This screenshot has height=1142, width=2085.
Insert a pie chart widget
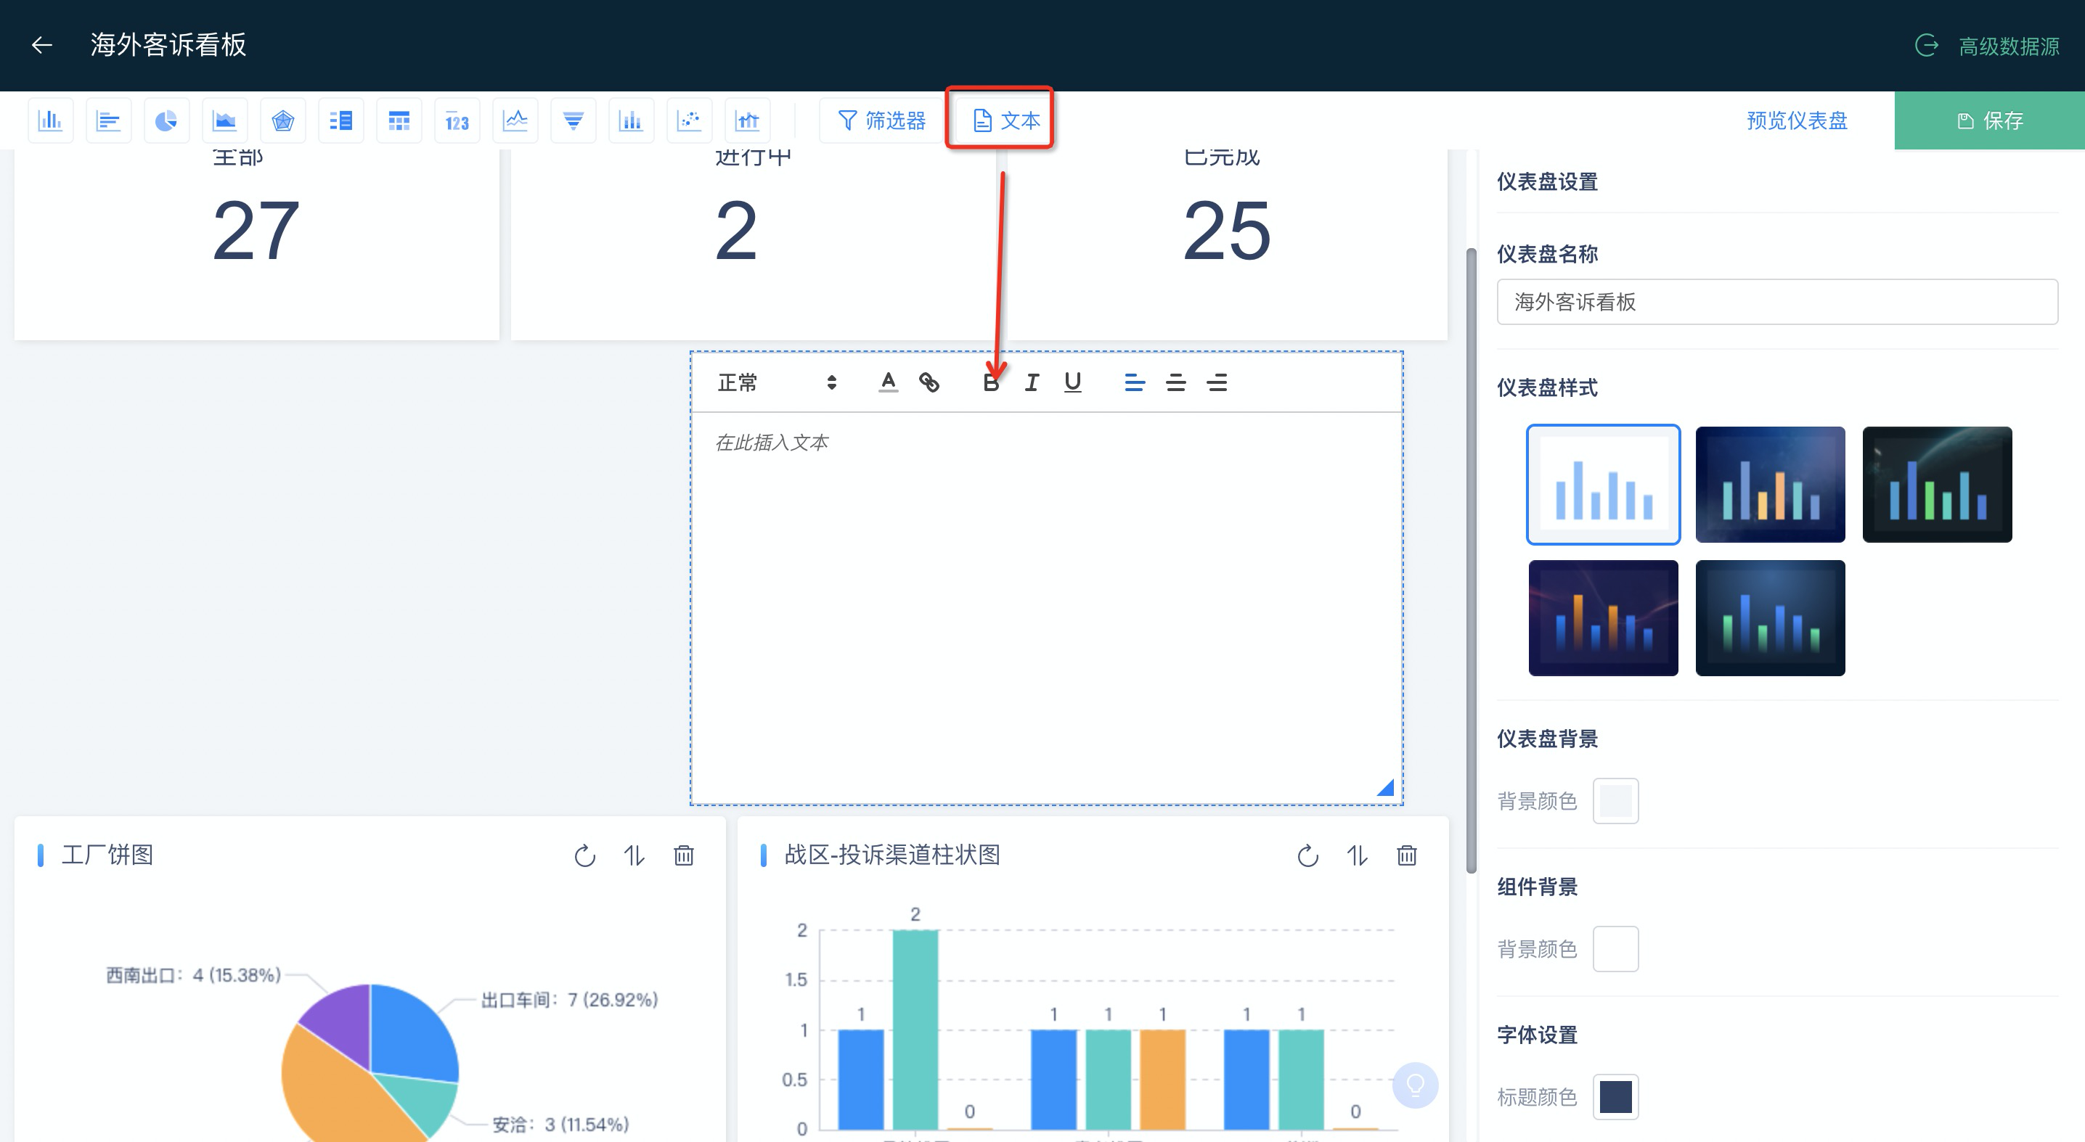167,120
